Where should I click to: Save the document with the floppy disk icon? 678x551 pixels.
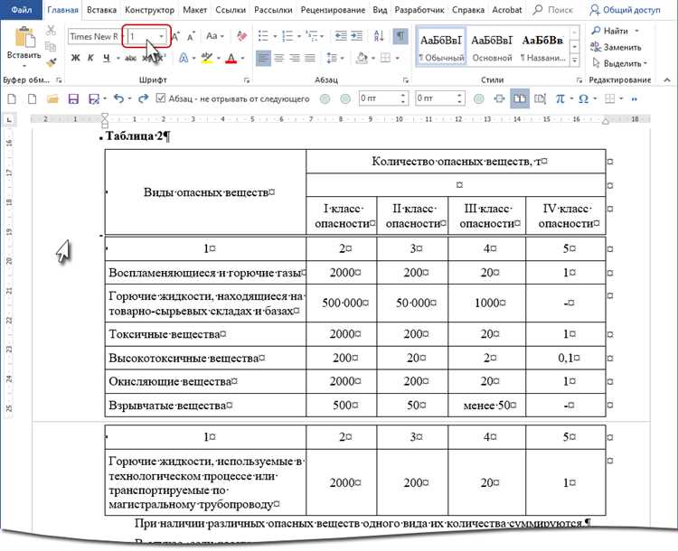tap(73, 99)
